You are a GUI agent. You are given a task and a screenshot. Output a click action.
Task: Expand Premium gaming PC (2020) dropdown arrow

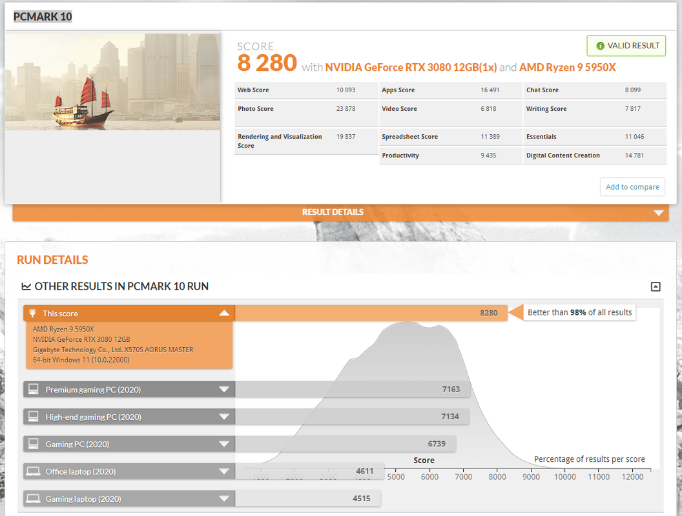click(224, 390)
